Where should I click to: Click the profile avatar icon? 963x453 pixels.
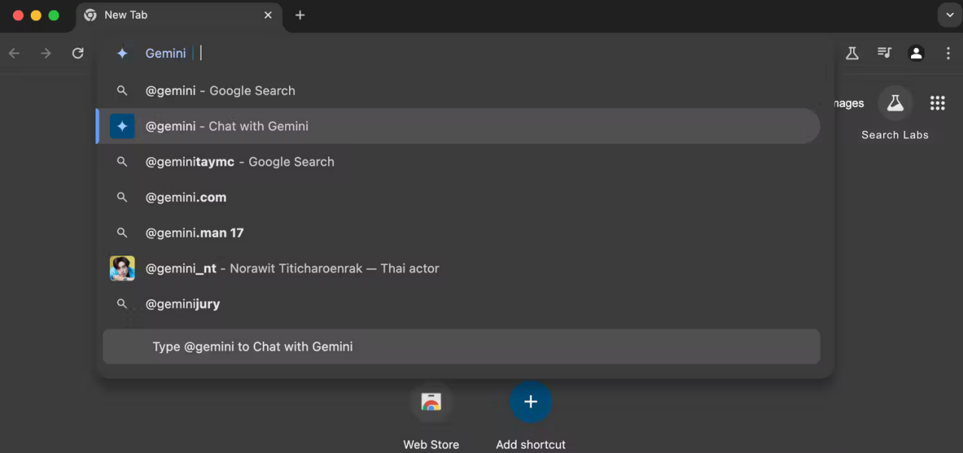point(916,53)
